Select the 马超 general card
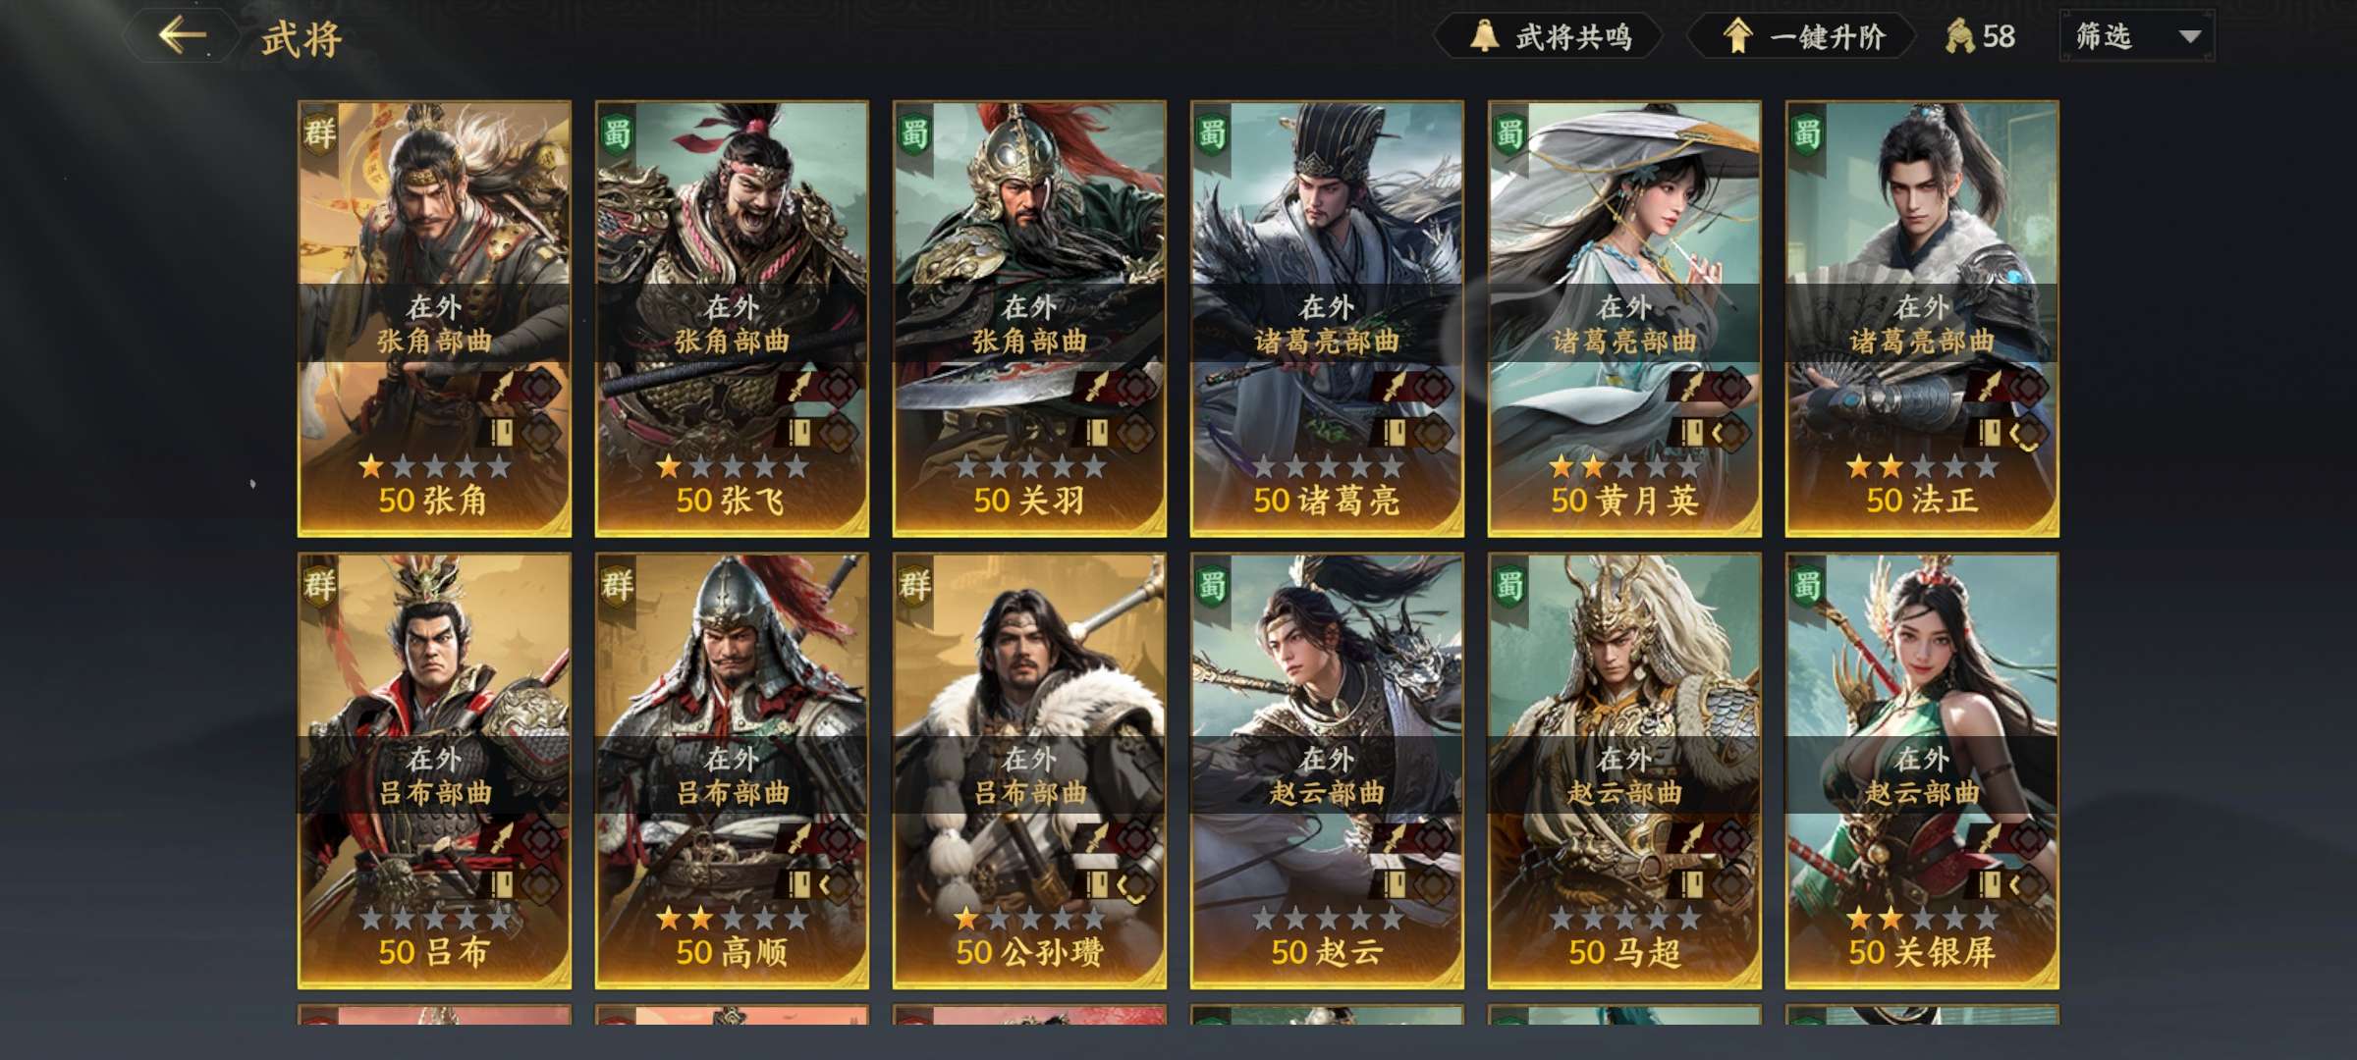2357x1060 pixels. [1624, 770]
